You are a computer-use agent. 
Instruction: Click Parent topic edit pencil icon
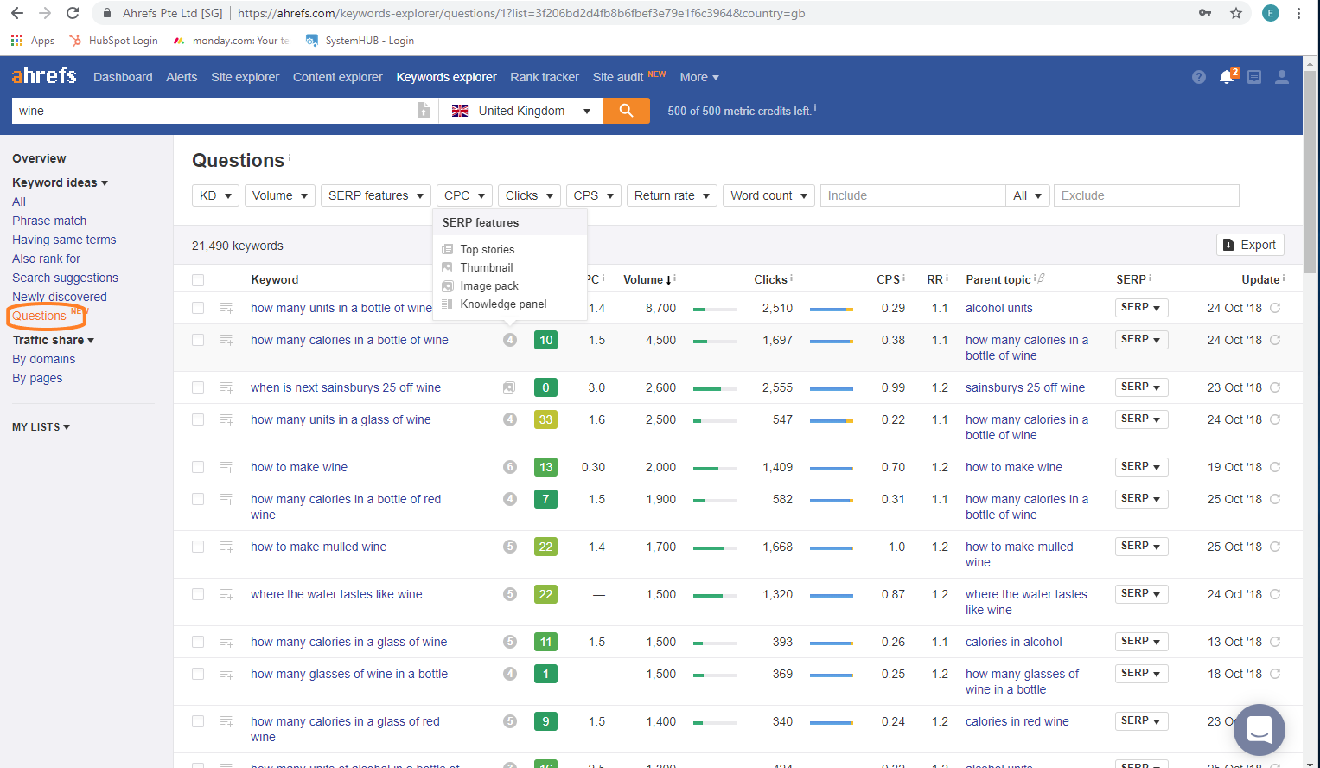(1041, 278)
